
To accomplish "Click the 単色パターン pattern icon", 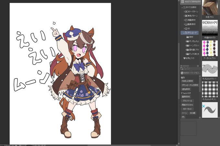I will pyautogui.click(x=186, y=16).
